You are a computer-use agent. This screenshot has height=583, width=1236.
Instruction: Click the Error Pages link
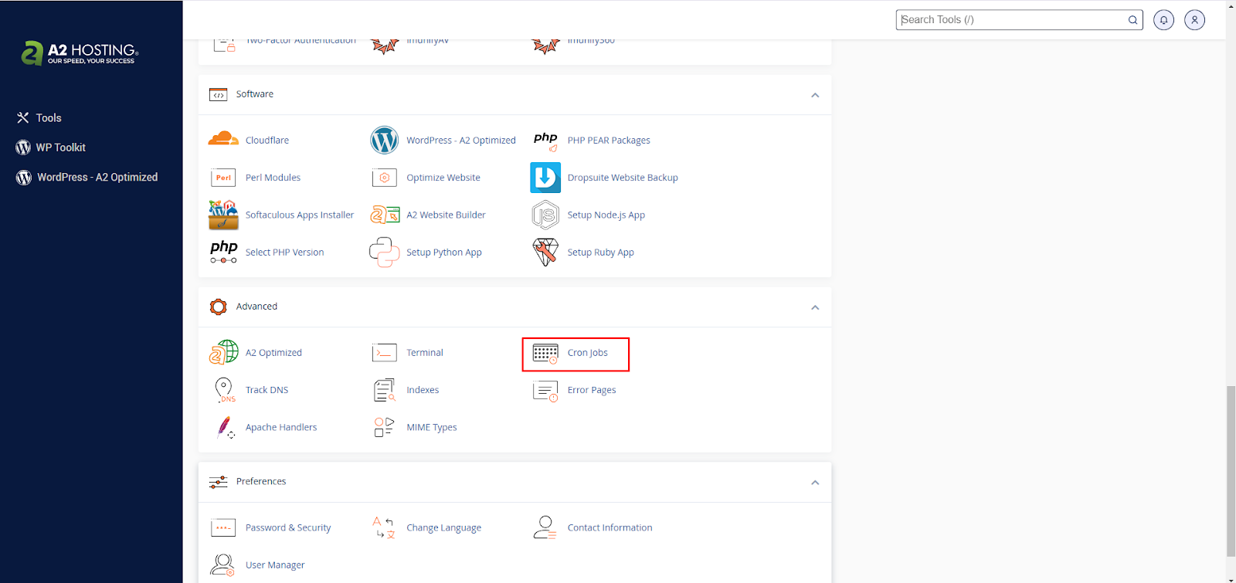(x=592, y=390)
